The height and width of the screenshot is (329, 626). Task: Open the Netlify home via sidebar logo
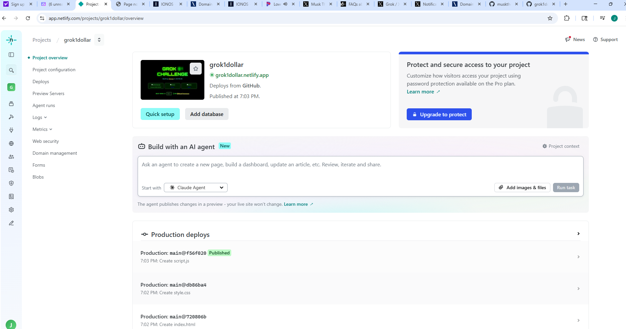coord(11,40)
